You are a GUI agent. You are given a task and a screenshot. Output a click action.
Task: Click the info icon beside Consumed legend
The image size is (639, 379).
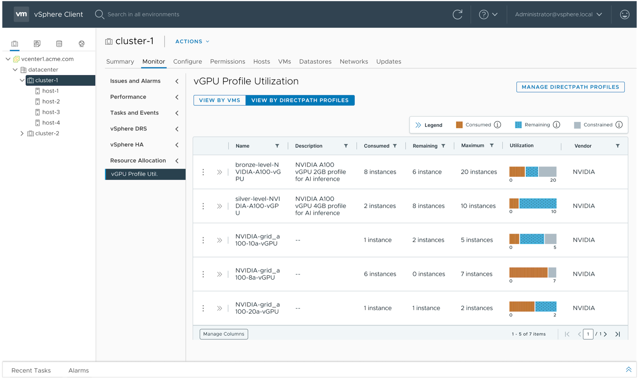tap(496, 125)
